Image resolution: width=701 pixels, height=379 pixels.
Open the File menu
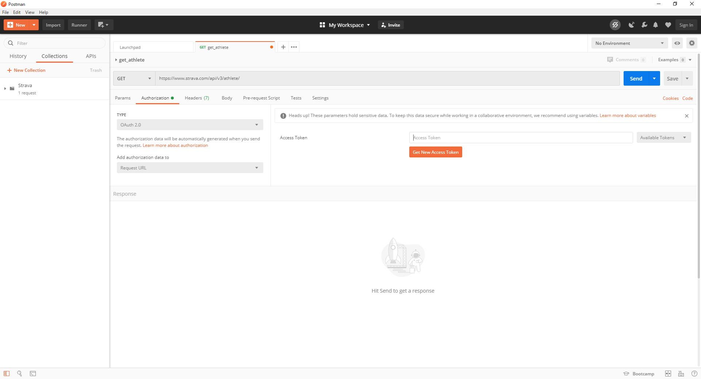coord(5,12)
